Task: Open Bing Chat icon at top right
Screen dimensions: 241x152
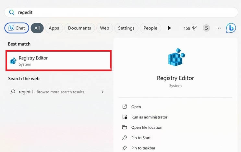Action: coord(231,28)
